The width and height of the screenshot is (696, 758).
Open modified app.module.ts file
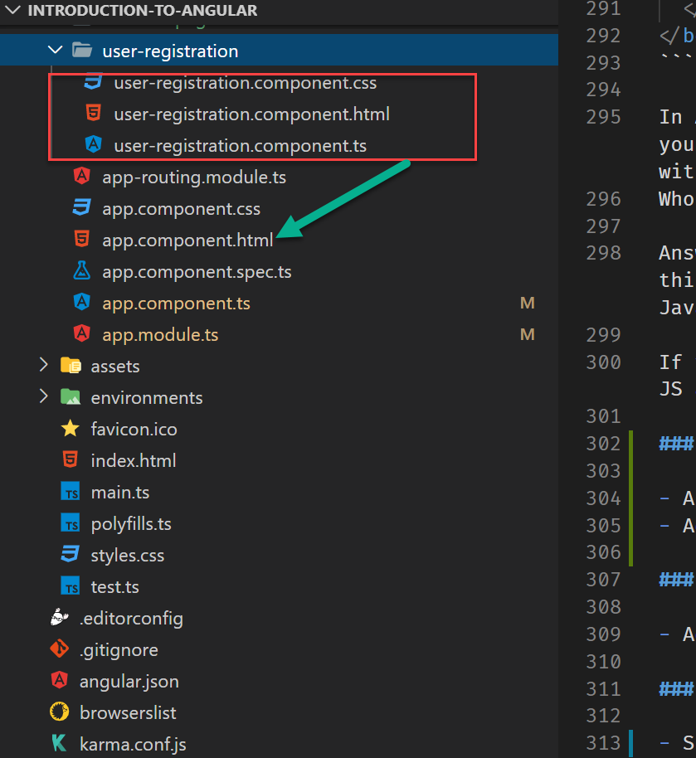[x=160, y=334]
